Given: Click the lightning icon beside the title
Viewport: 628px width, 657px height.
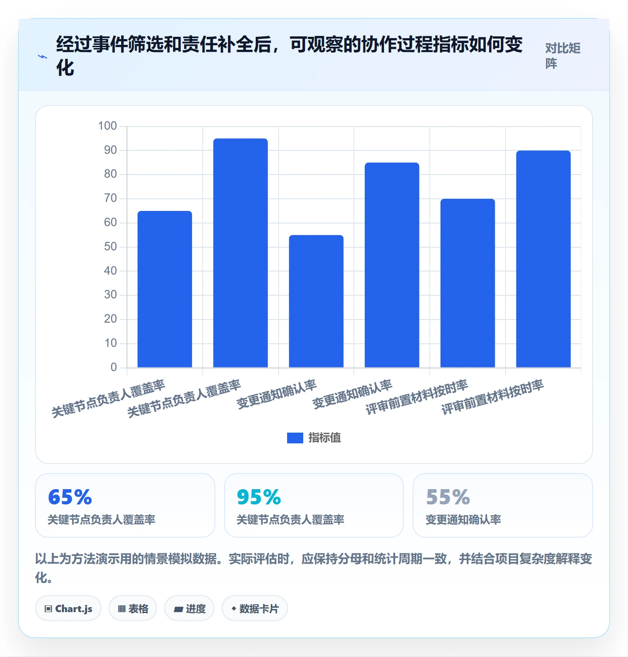Looking at the screenshot, I should (42, 57).
